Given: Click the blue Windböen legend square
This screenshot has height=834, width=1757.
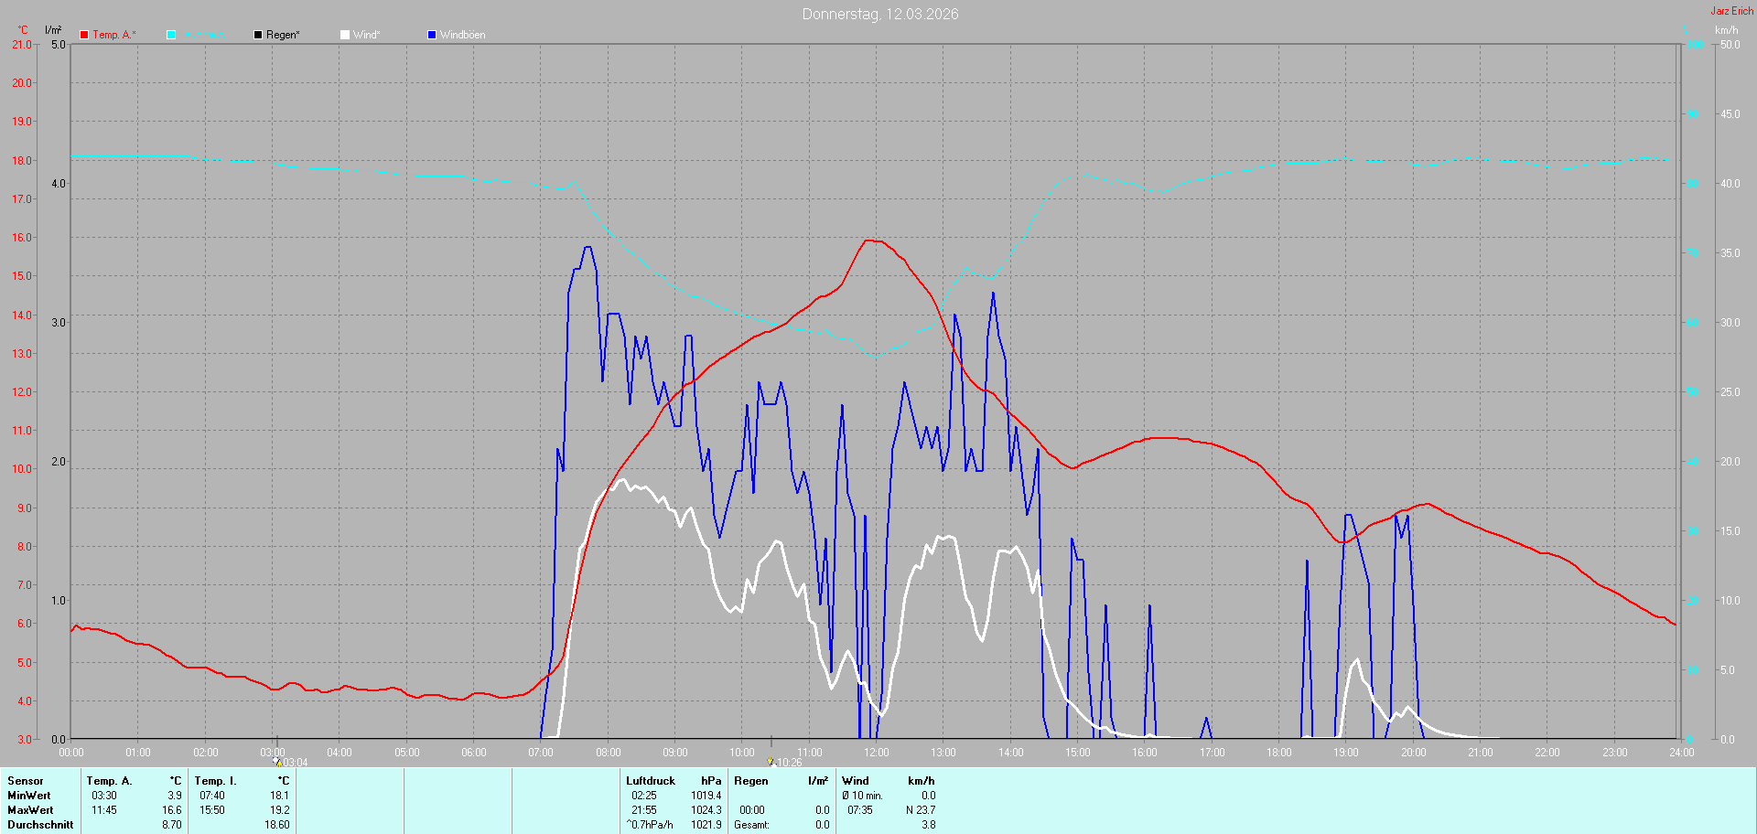Looking at the screenshot, I should tap(432, 35).
